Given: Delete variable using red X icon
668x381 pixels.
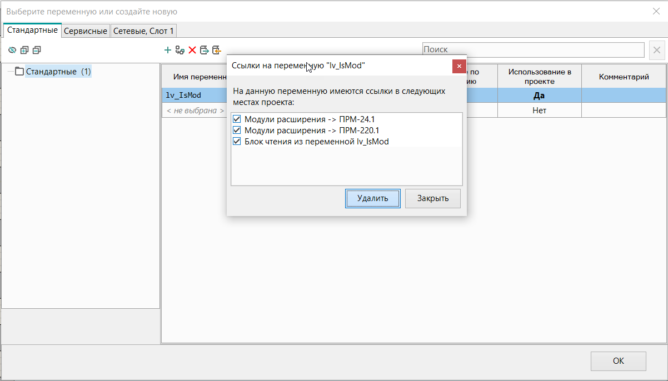Looking at the screenshot, I should pos(192,50).
